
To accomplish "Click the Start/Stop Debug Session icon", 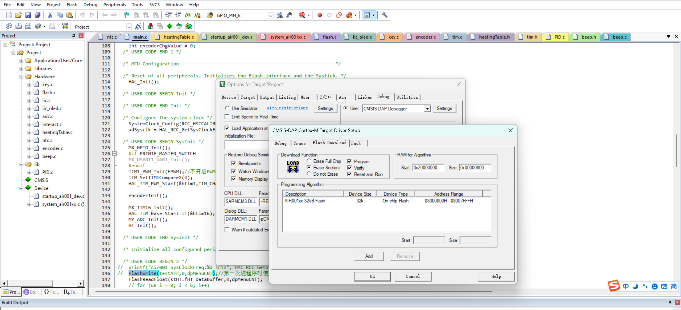I will tap(302, 15).
